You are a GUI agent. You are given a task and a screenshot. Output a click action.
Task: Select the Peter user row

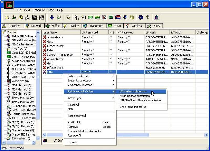pos(125,50)
